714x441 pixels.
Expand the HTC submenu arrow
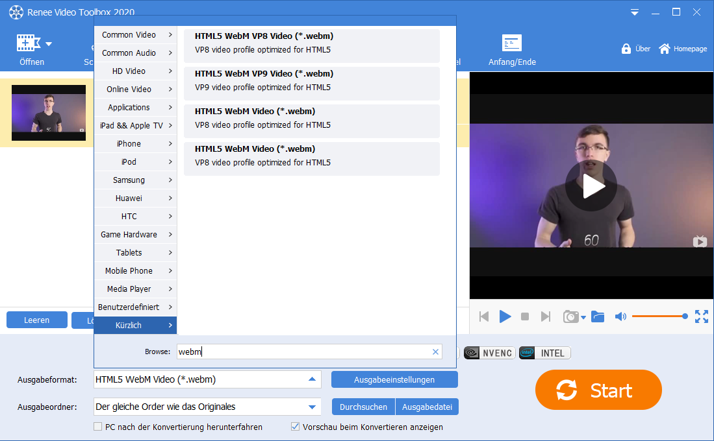[x=170, y=217]
